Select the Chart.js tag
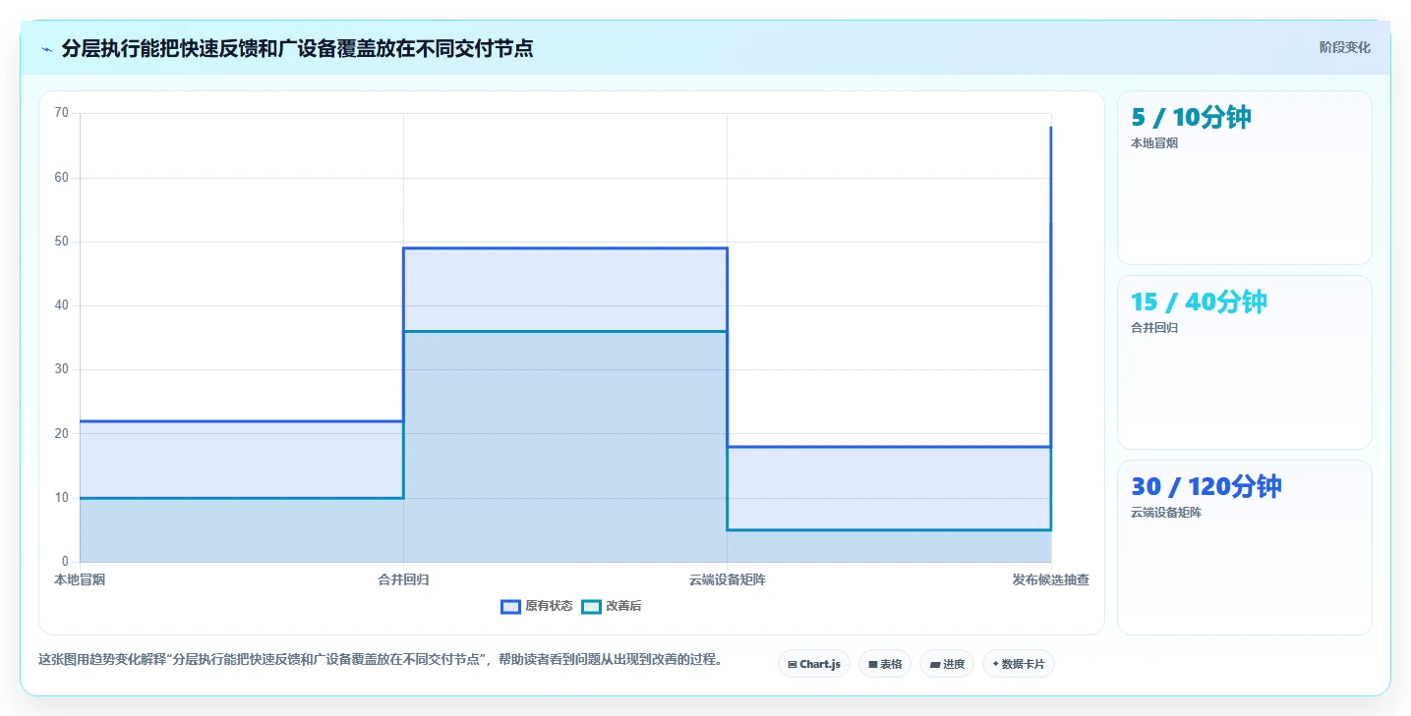 pyautogui.click(x=813, y=664)
